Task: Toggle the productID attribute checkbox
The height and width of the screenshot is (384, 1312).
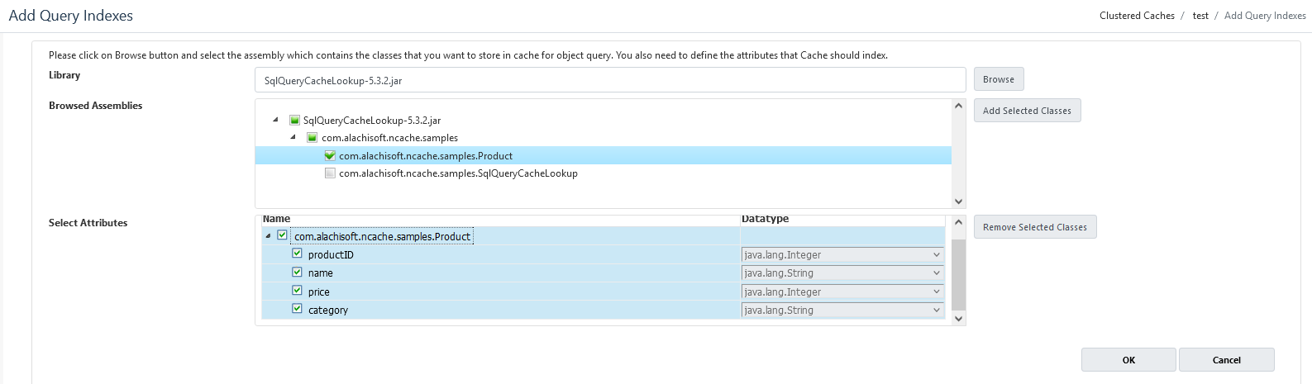Action: pos(297,254)
